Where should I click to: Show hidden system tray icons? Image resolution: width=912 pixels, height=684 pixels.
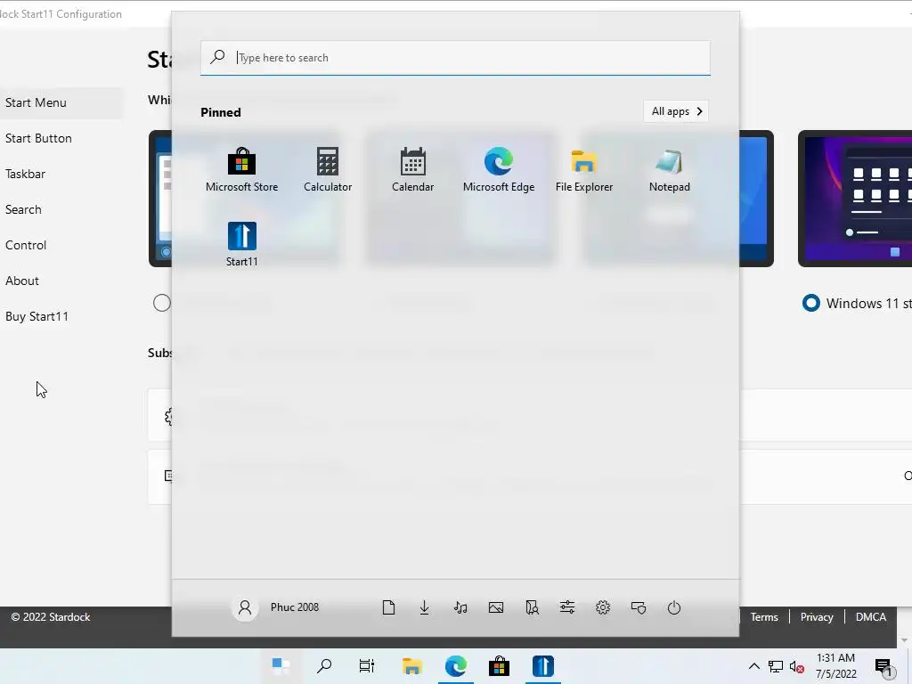(x=753, y=666)
